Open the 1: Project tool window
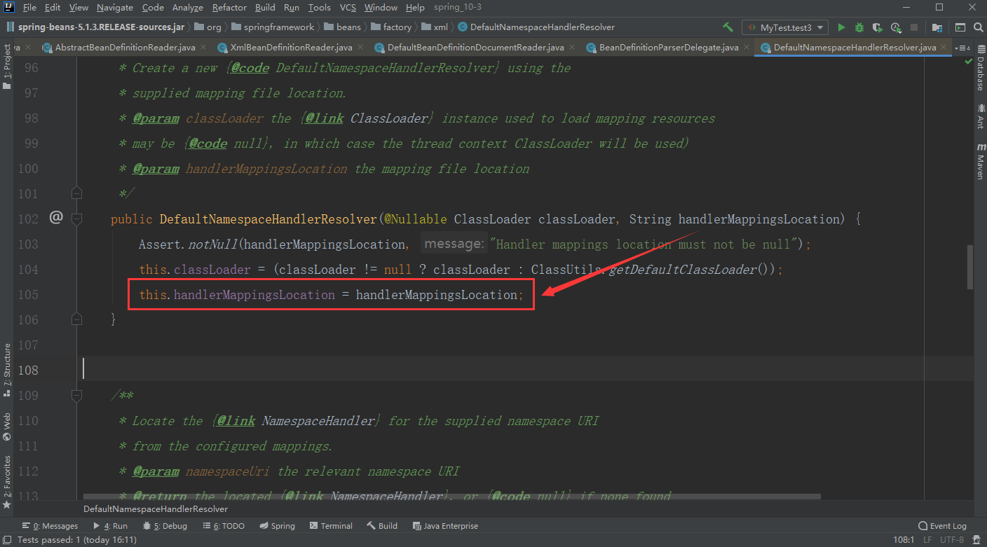 point(7,67)
